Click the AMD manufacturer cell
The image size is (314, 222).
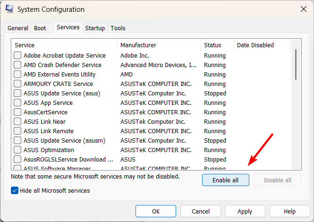pos(127,74)
